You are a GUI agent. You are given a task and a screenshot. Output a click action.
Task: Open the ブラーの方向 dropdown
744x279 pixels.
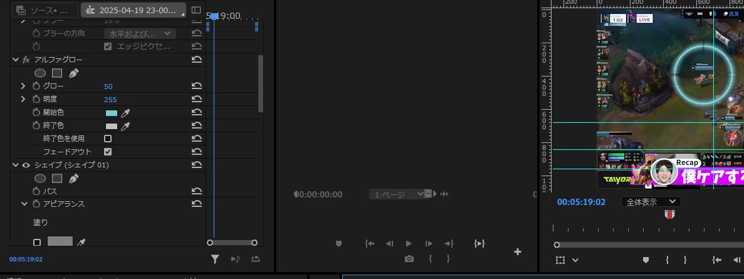140,34
